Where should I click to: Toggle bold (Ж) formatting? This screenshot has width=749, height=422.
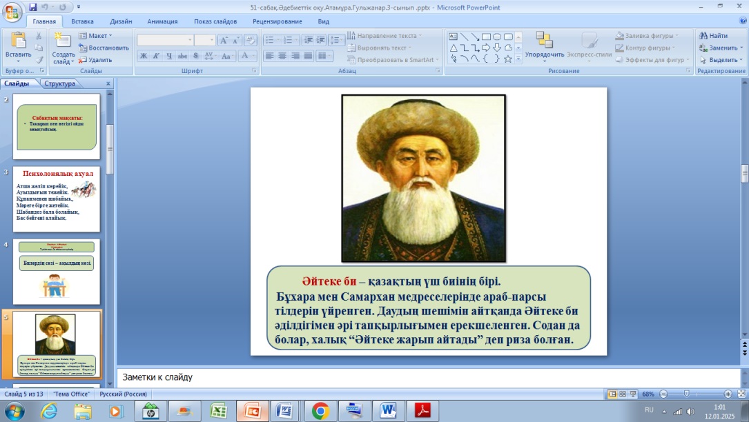[x=144, y=57]
